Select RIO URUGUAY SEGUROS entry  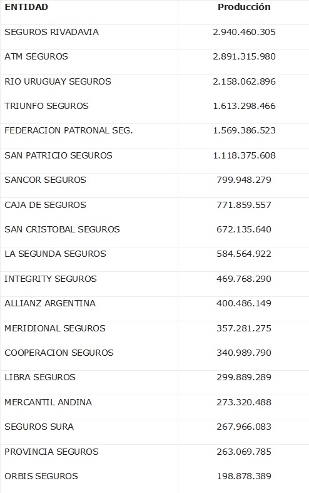(x=58, y=81)
